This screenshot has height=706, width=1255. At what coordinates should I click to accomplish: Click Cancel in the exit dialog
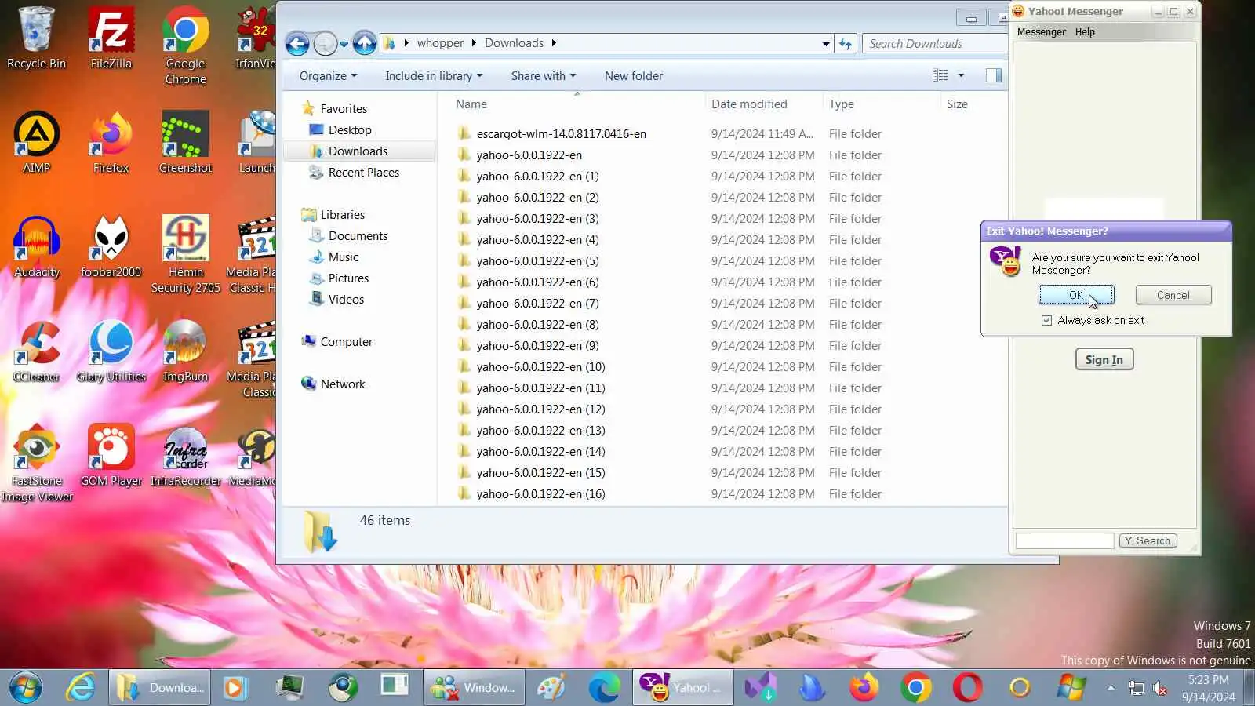[x=1173, y=295]
